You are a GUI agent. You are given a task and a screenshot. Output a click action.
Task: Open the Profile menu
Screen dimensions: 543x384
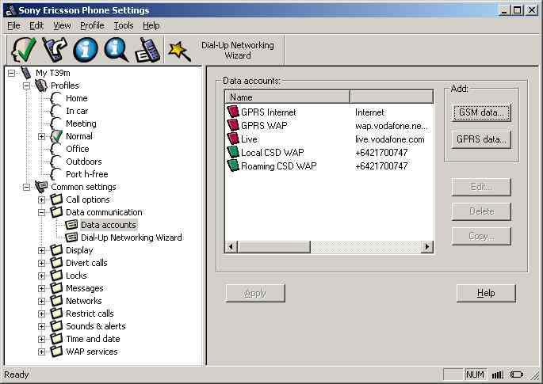[92, 25]
